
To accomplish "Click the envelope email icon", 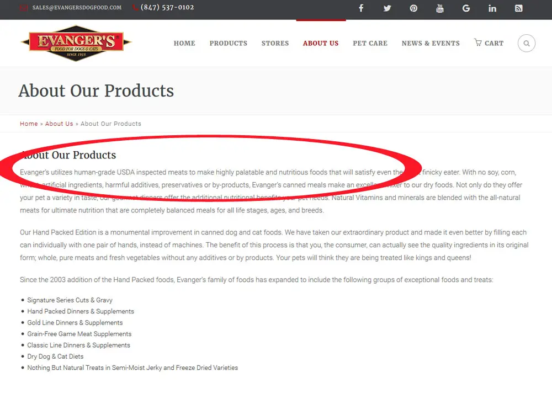I will [x=24, y=7].
